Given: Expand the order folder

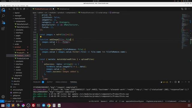Looking at the screenshot, I should 17,44.
